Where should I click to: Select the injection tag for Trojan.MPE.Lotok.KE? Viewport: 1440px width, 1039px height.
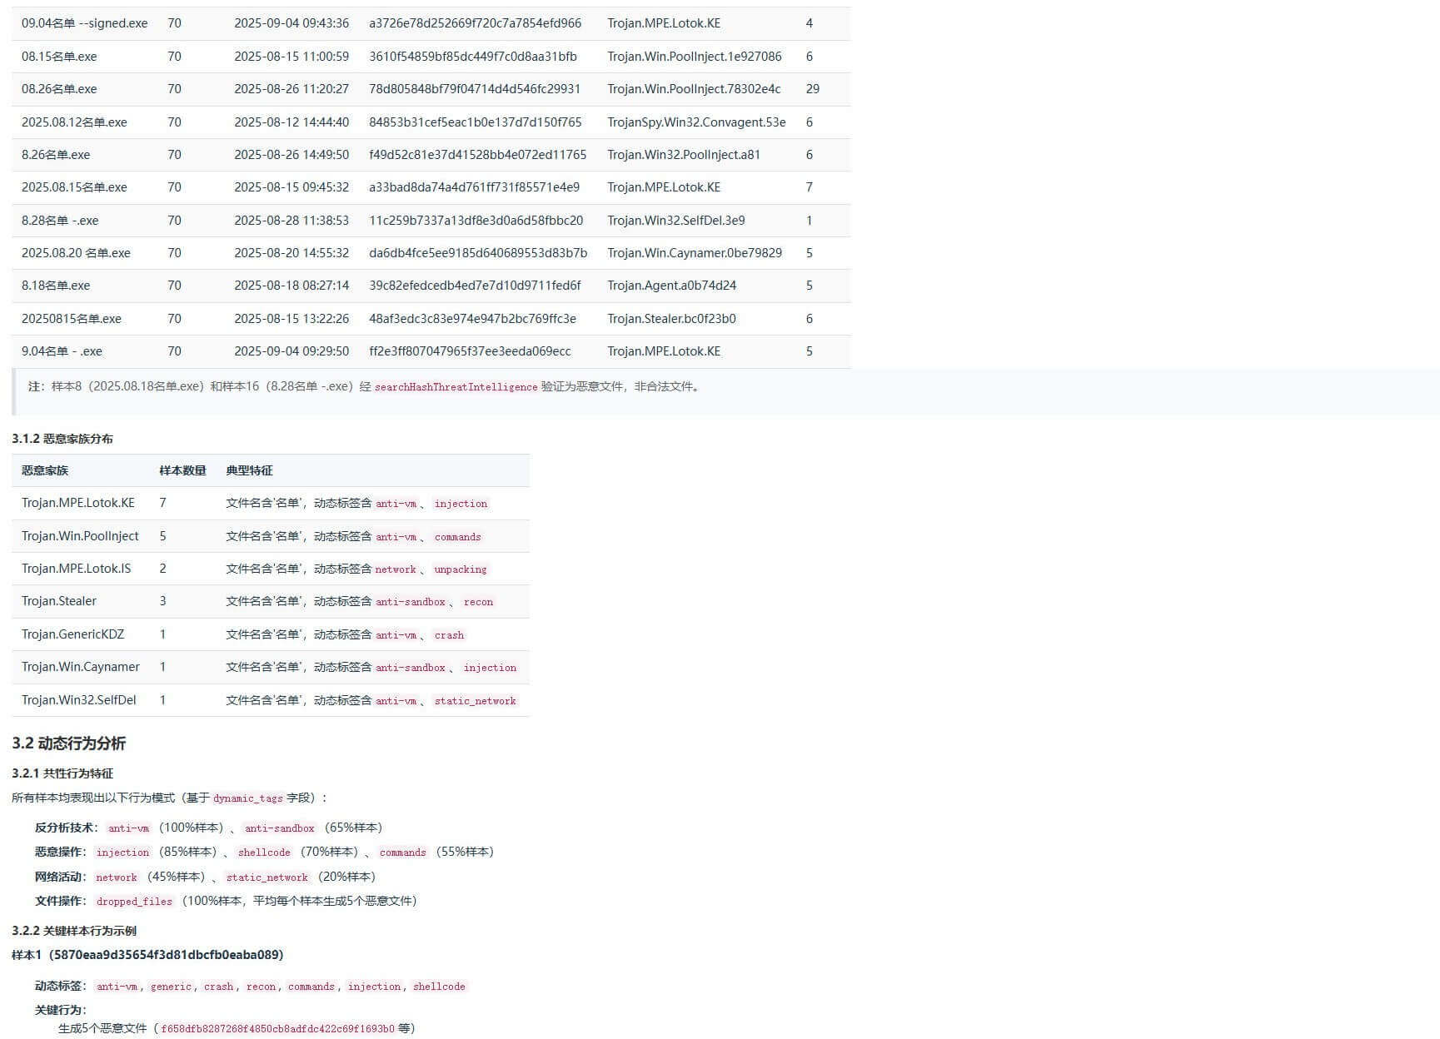point(461,504)
